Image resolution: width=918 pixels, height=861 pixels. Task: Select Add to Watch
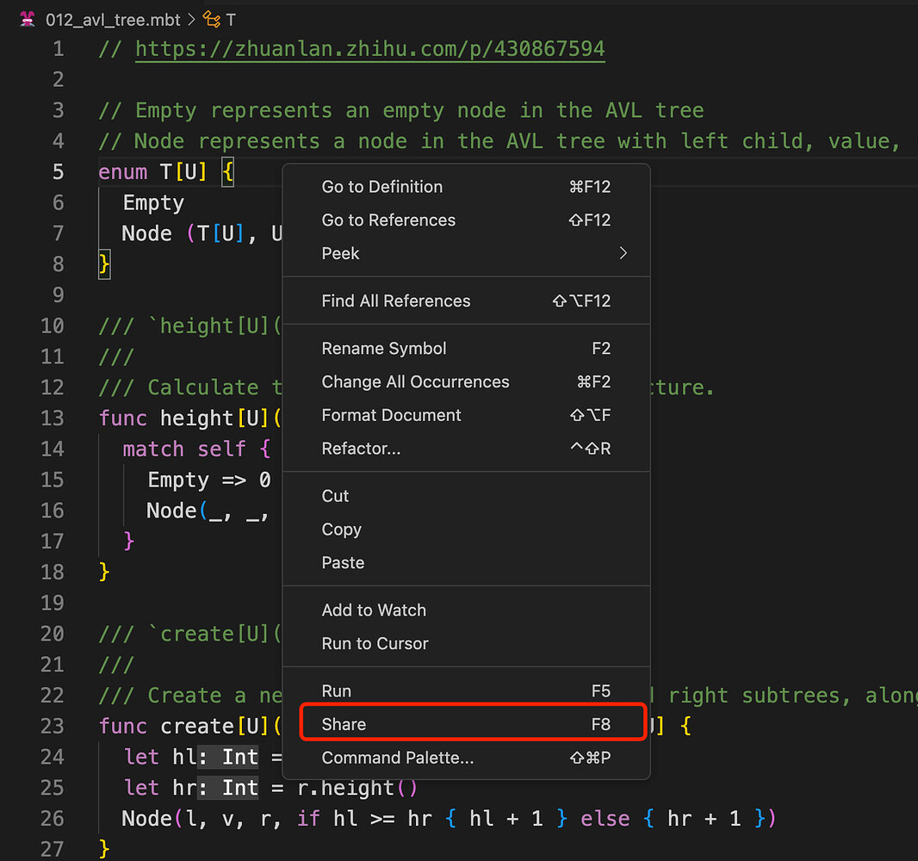(x=374, y=610)
